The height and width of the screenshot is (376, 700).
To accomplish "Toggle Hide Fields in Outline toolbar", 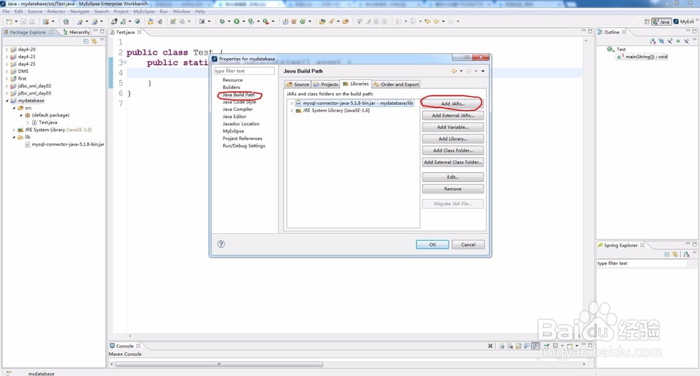I will point(661,41).
